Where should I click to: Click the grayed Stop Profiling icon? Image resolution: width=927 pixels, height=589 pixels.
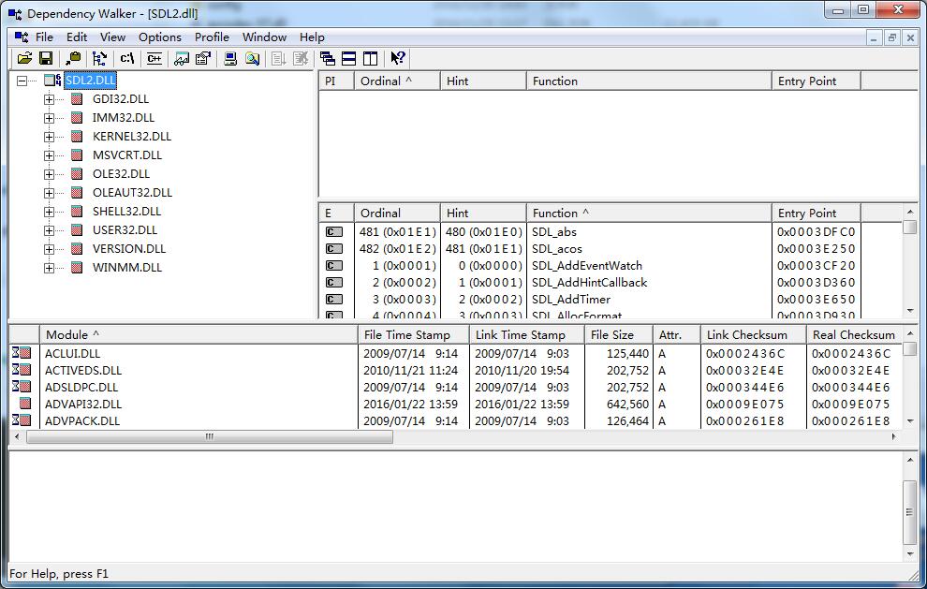pyautogui.click(x=301, y=58)
